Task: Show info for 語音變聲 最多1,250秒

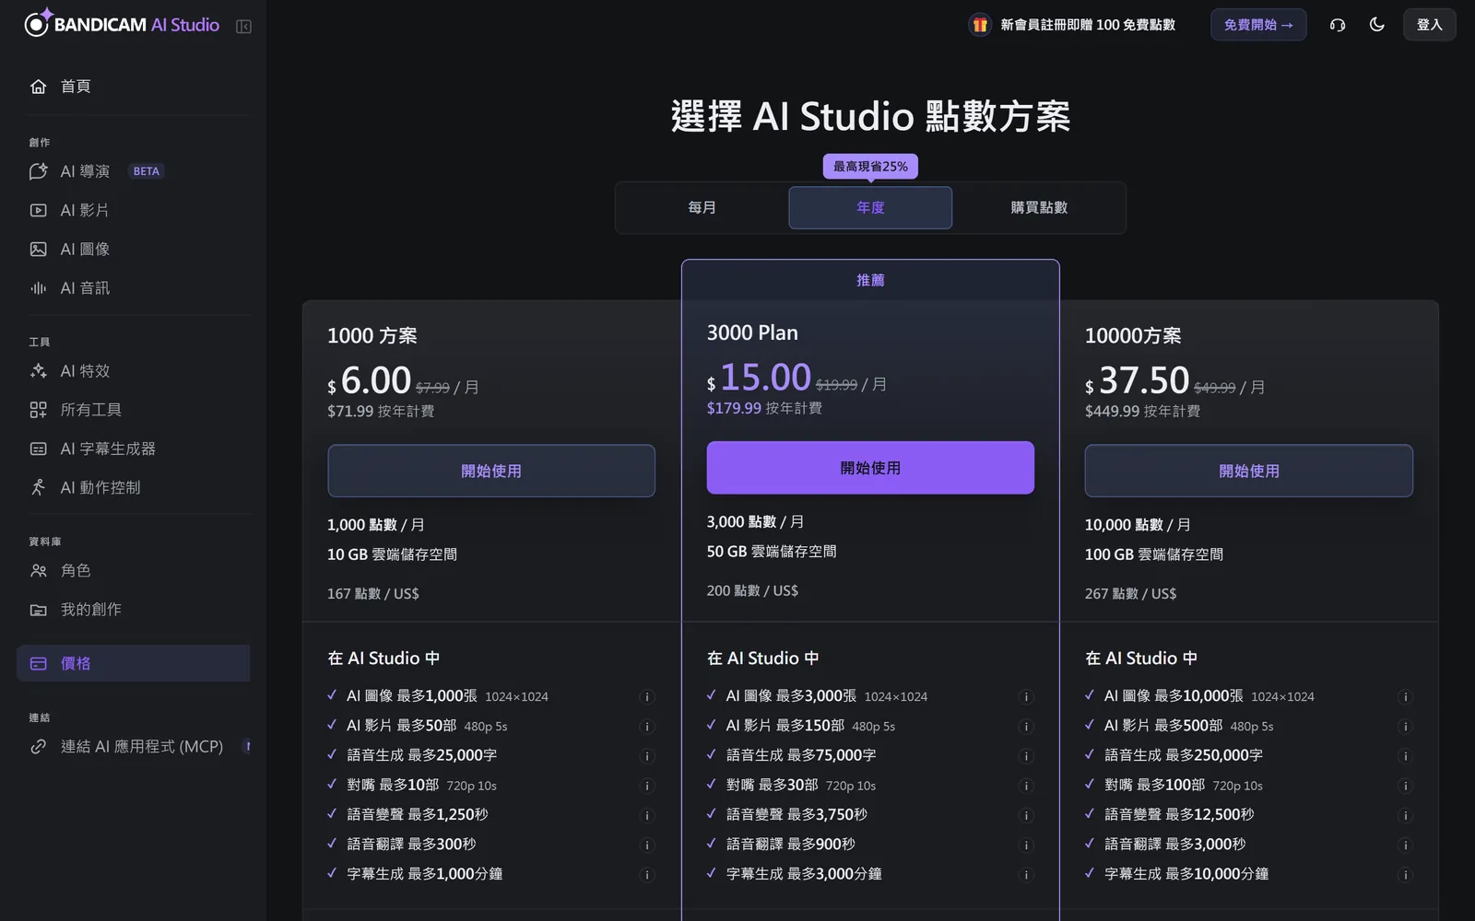Action: pos(647,815)
